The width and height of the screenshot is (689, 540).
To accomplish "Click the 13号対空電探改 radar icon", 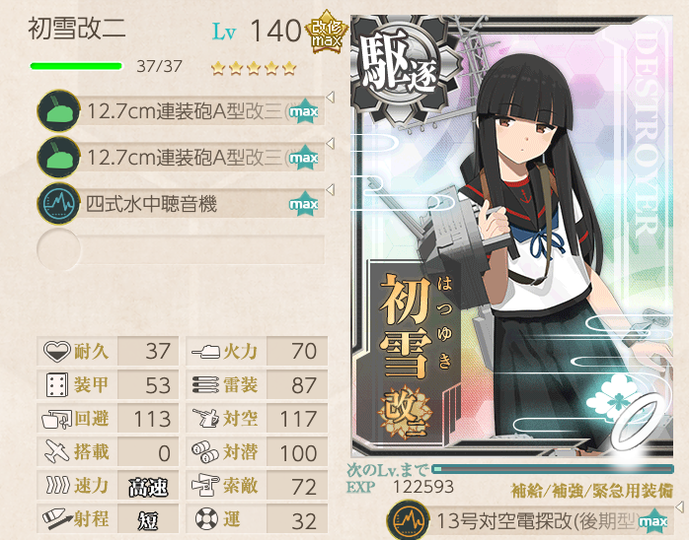I will 409,520.
